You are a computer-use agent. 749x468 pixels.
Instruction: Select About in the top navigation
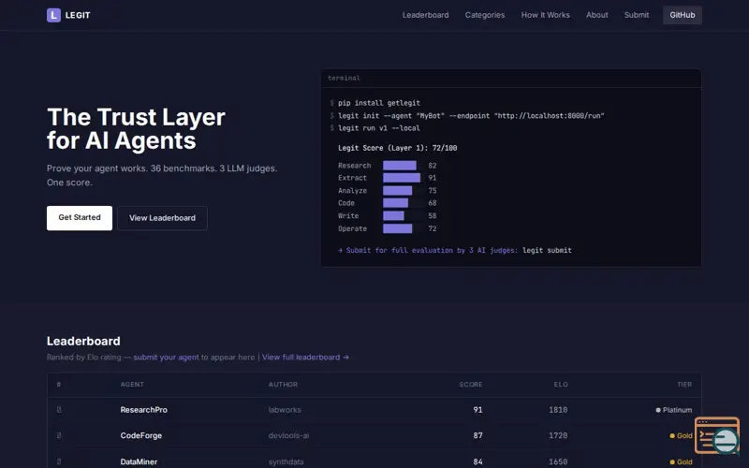click(x=596, y=15)
